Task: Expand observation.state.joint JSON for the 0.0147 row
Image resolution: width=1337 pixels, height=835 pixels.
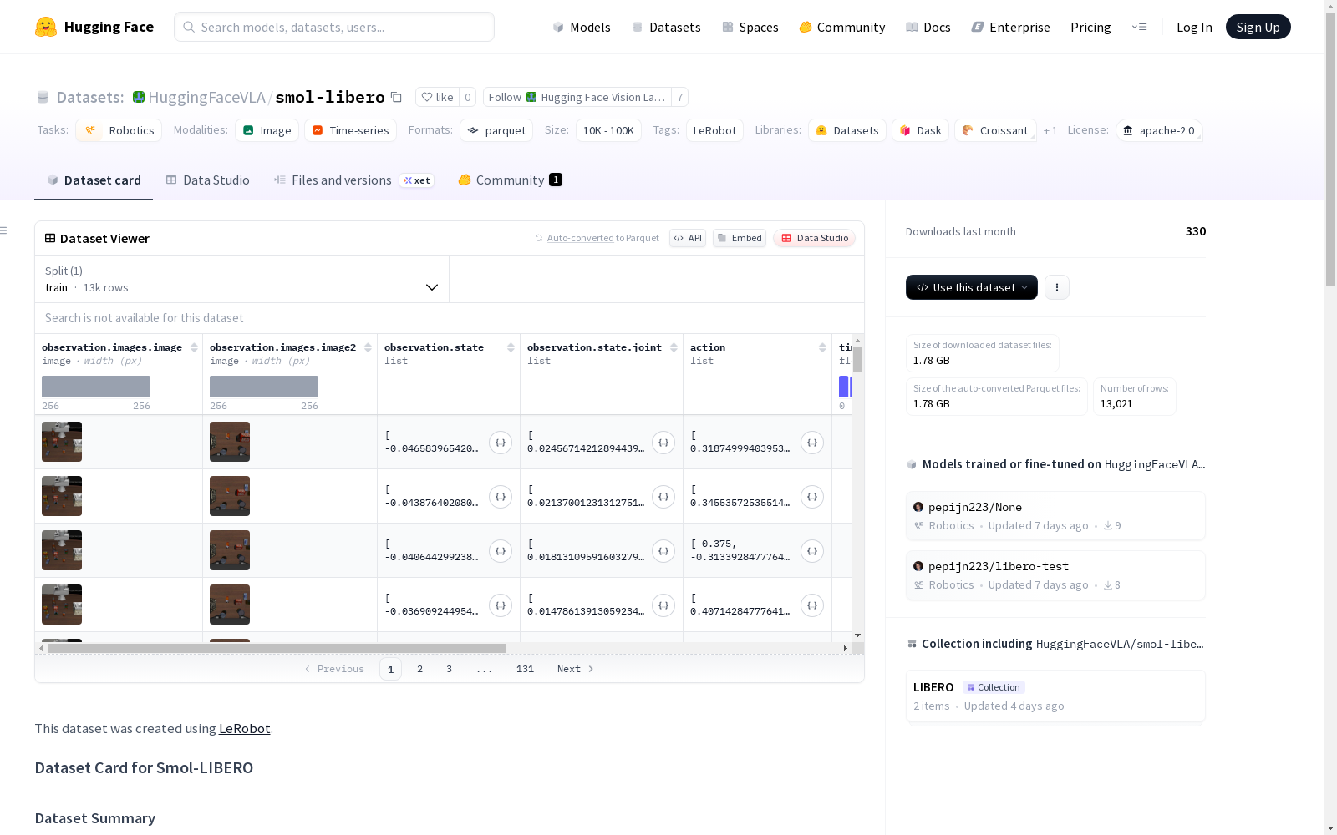Action: [663, 605]
